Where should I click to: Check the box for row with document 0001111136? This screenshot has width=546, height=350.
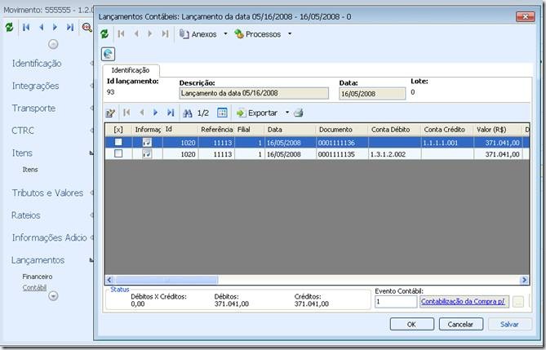click(x=118, y=142)
